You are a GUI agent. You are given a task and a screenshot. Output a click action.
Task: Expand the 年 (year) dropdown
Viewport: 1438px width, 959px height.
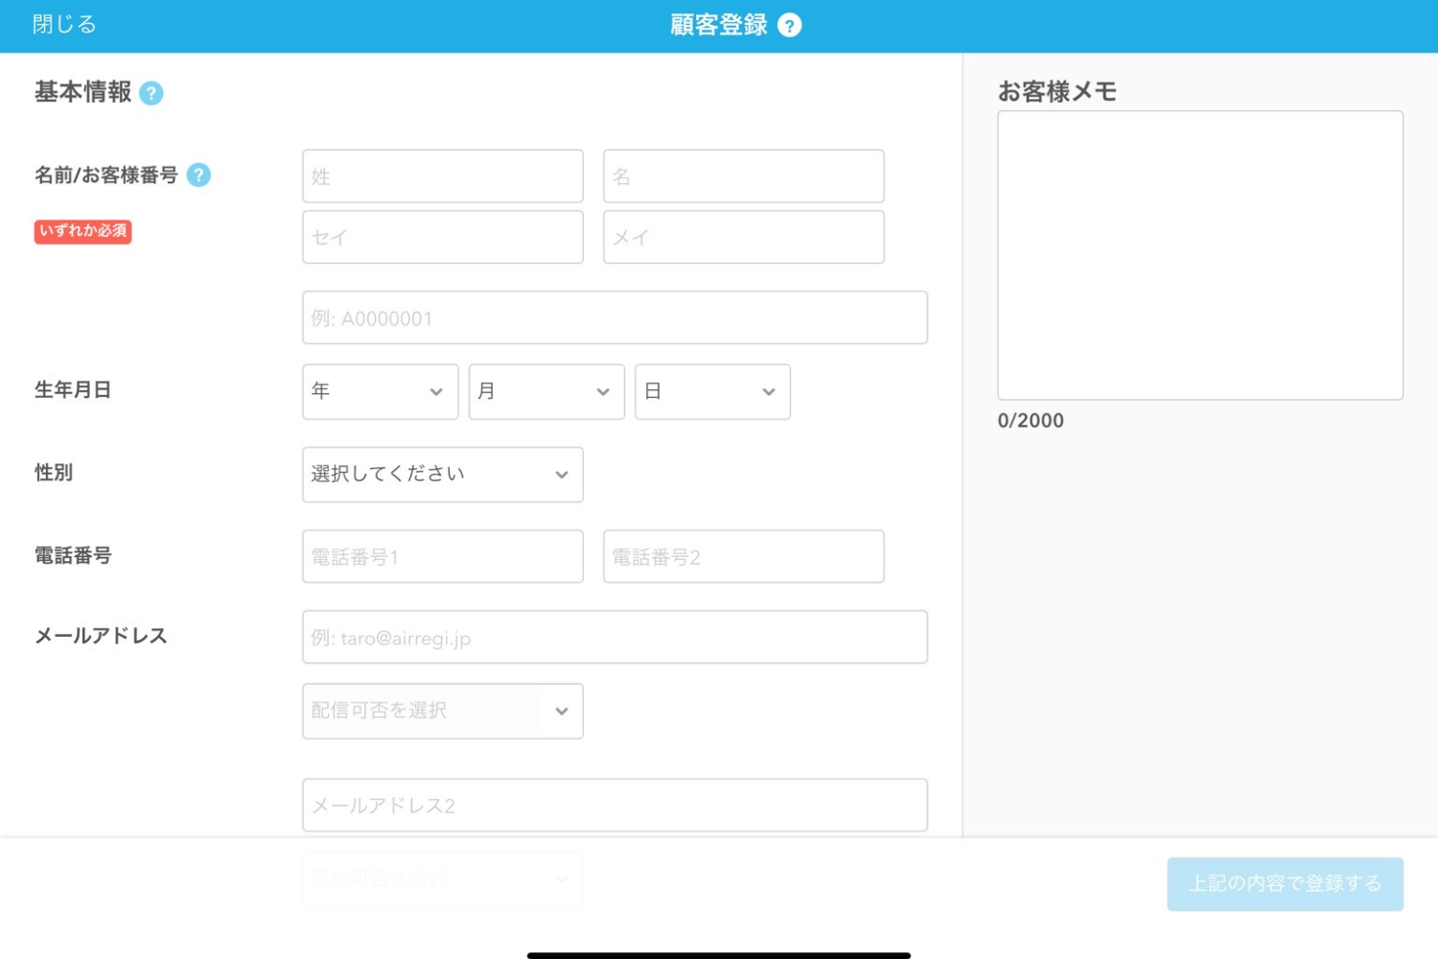tap(380, 391)
